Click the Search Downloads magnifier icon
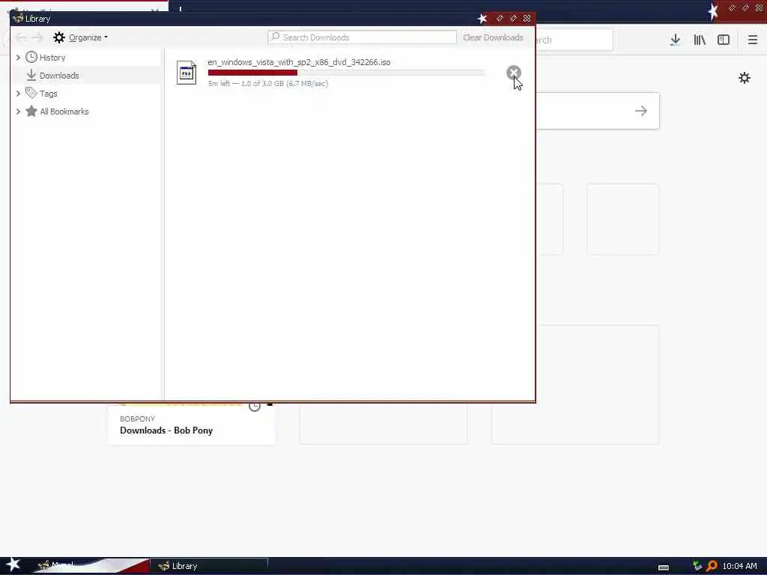The image size is (767, 575). (x=276, y=37)
